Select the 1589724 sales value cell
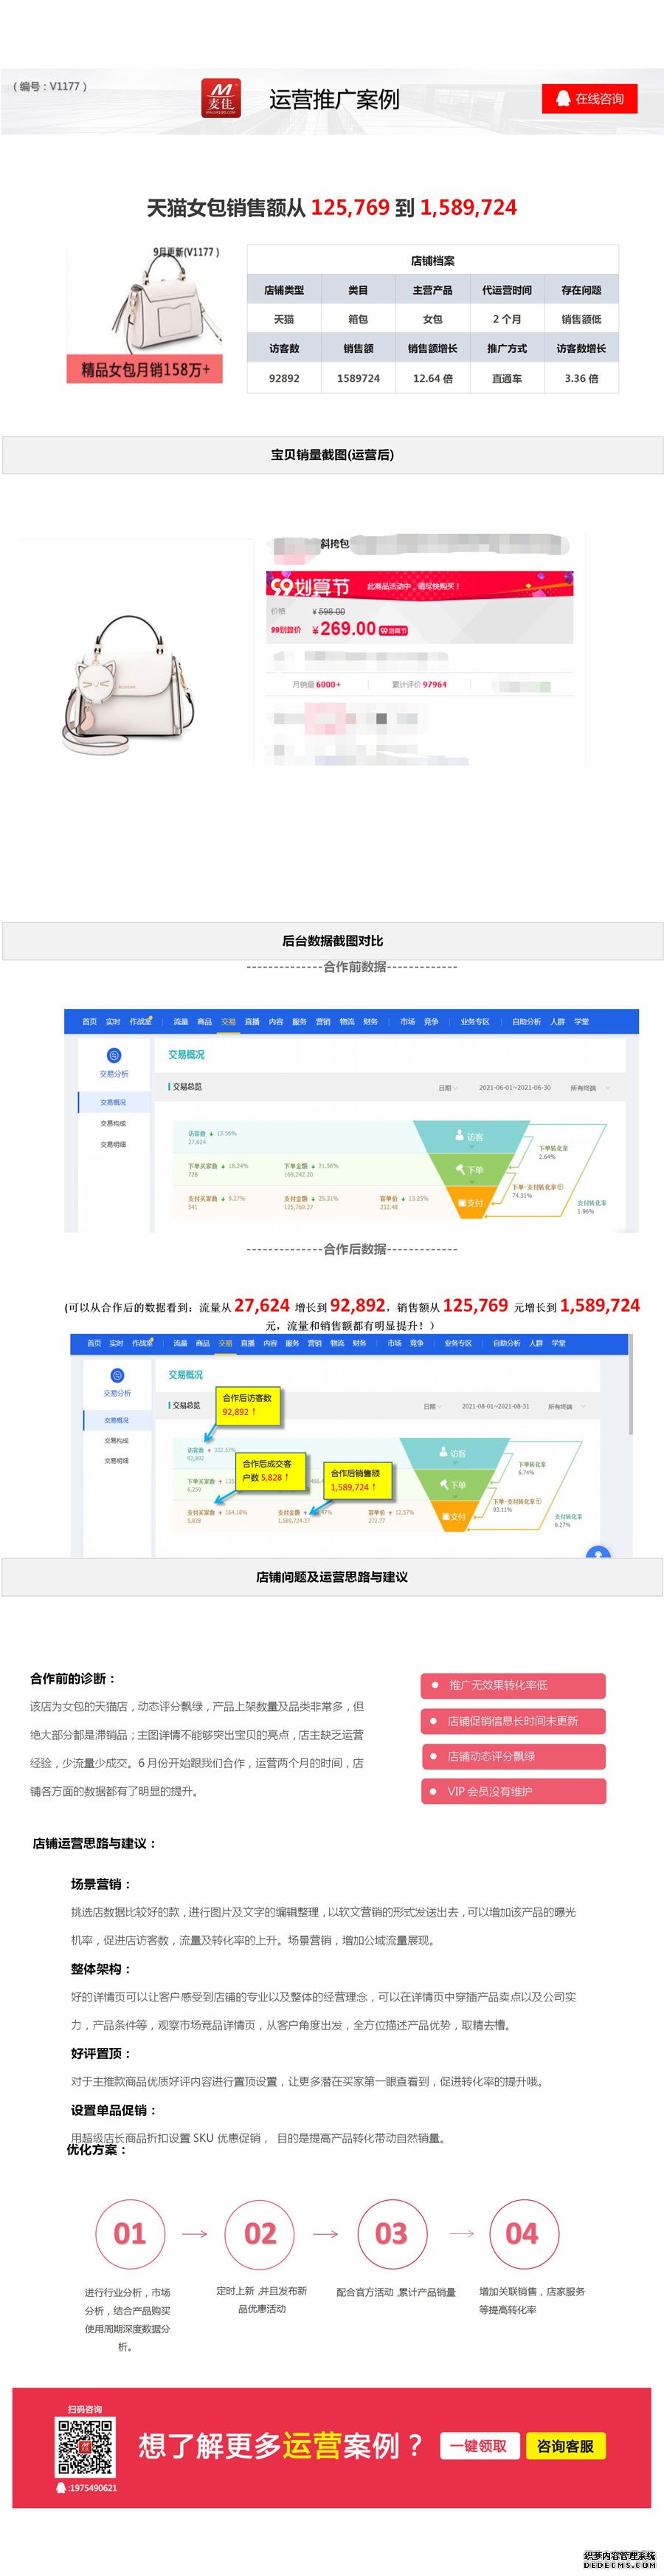This screenshot has width=664, height=2576. pos(359,378)
